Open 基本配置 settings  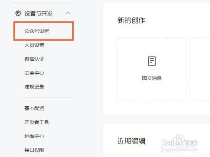(x=34, y=108)
